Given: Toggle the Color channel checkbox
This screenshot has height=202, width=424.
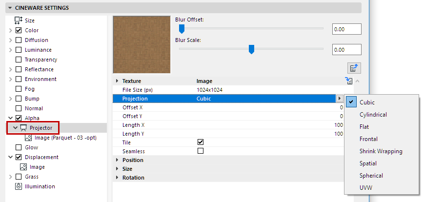Looking at the screenshot, I should [19, 30].
